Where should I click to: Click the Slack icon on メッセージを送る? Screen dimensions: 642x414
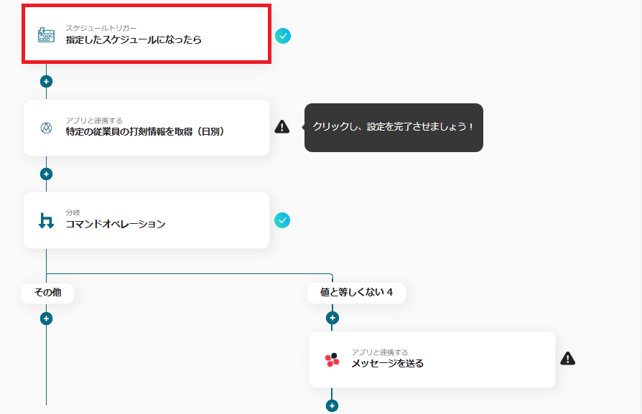point(332,359)
